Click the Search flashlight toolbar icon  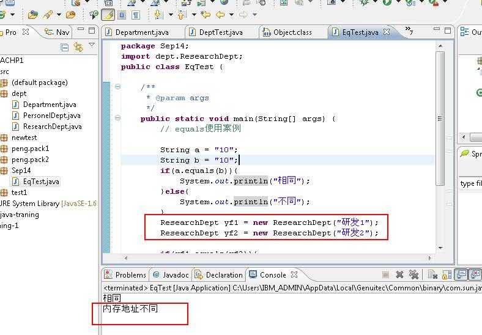(49, 15)
